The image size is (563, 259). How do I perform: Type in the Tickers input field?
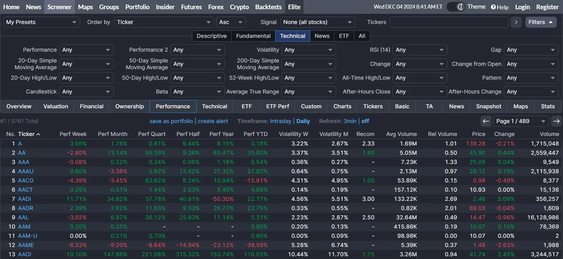pyautogui.click(x=449, y=22)
